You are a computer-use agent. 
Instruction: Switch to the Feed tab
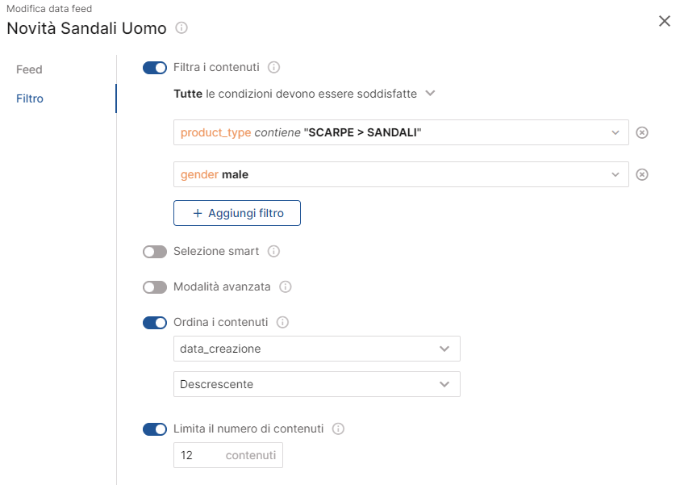(x=29, y=69)
